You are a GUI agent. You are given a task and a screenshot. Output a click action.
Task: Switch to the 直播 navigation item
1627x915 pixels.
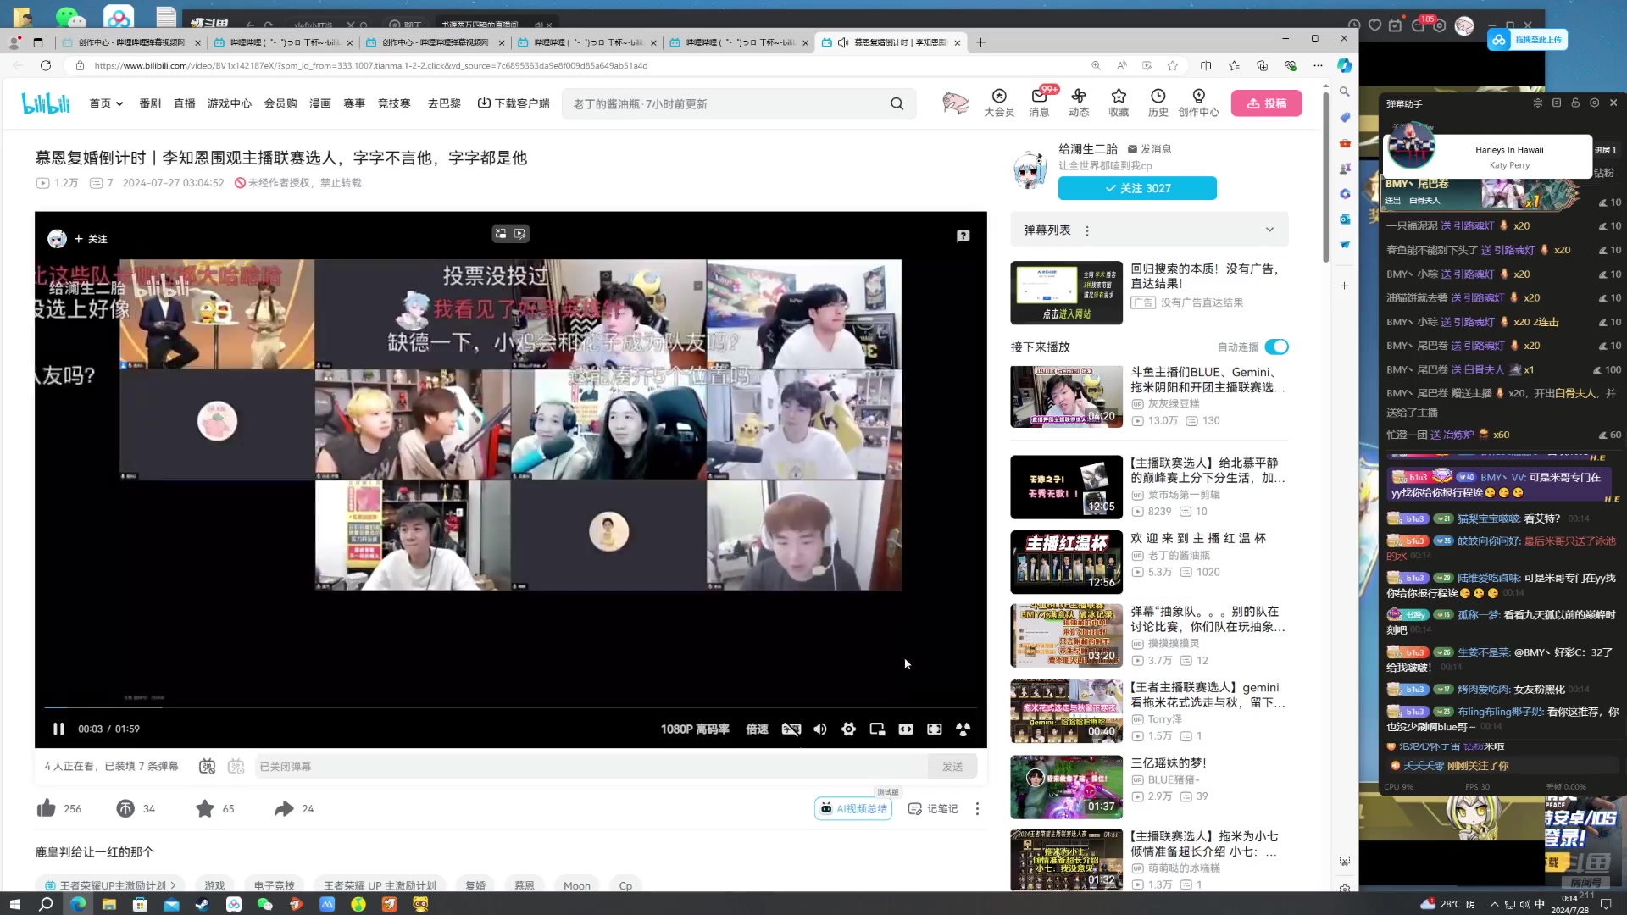click(x=184, y=103)
